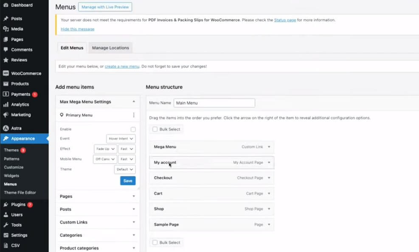Open the Reviews star icon

coord(6,60)
